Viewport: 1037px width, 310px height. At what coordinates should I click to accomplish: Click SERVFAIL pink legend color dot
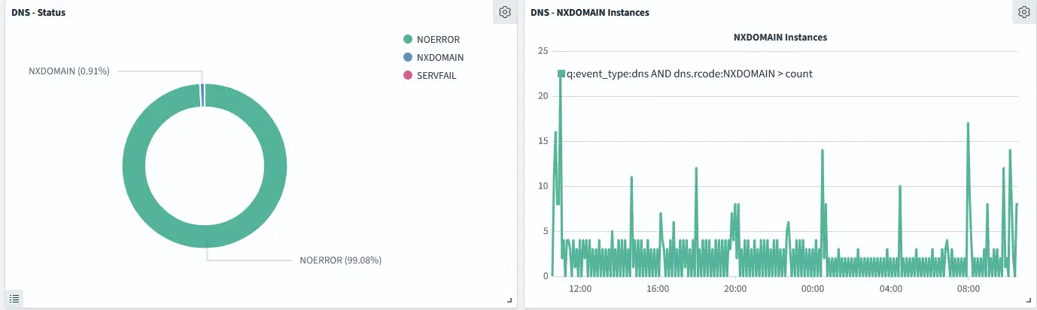pyautogui.click(x=408, y=75)
